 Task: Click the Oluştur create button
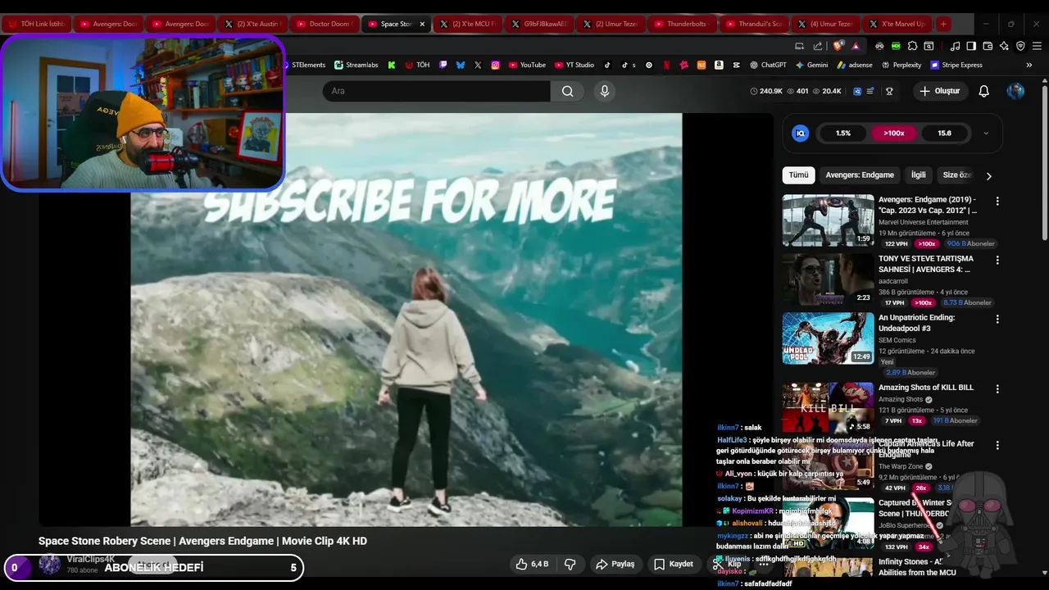[x=939, y=91]
